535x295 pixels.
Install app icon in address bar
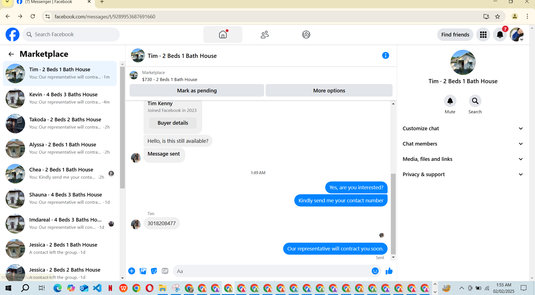pos(486,16)
